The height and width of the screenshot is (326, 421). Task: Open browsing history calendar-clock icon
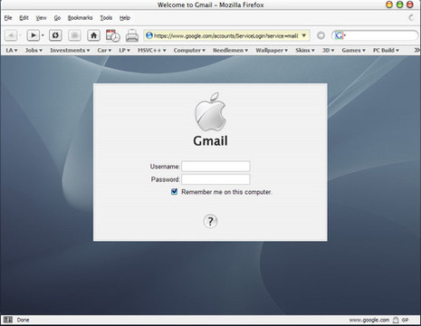(113, 35)
